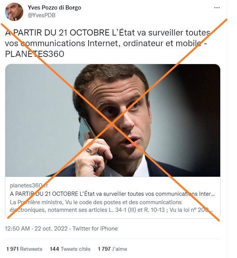
Task: Click the 144 quote tweets number
Action: pos(54,249)
